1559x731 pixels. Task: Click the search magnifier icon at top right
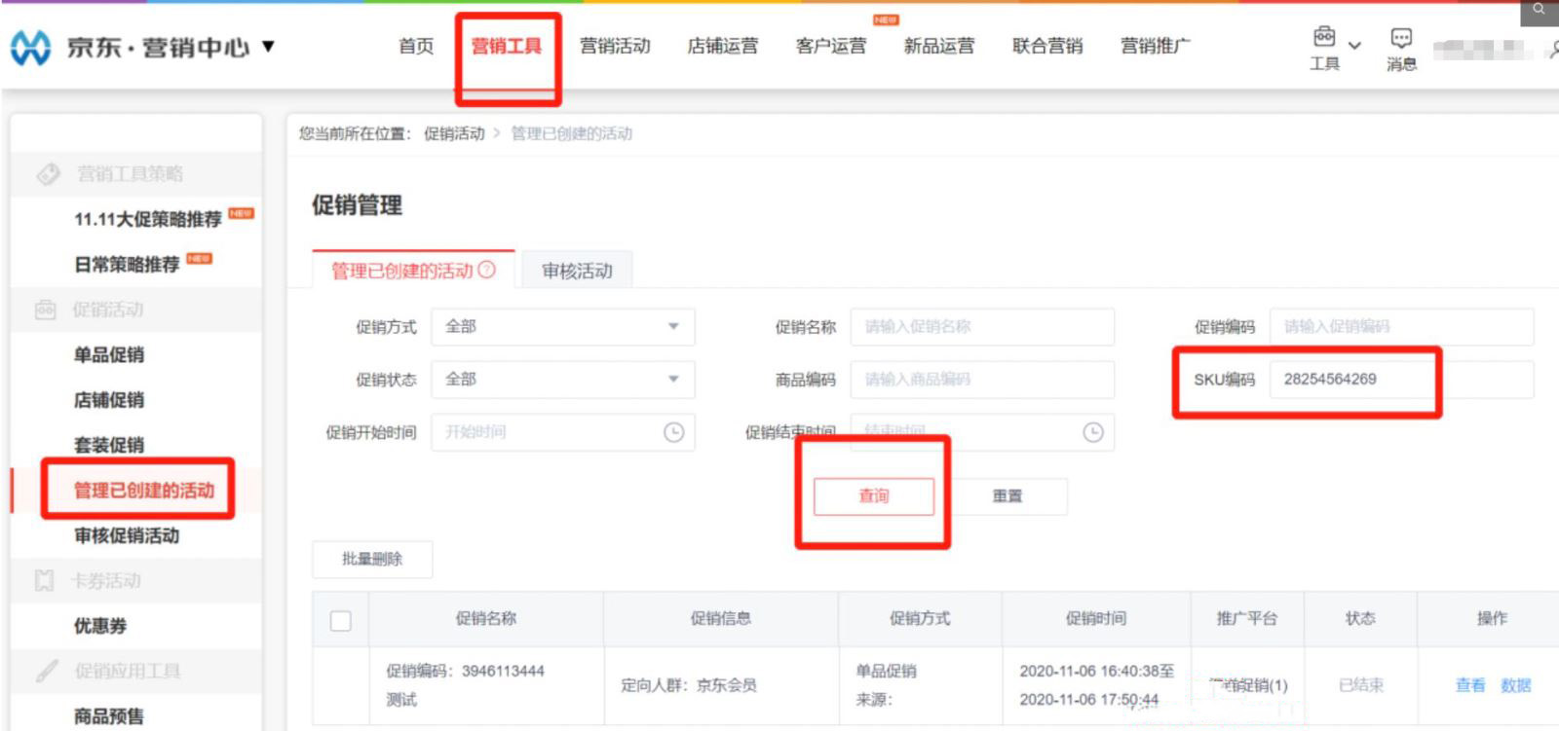[1539, 9]
